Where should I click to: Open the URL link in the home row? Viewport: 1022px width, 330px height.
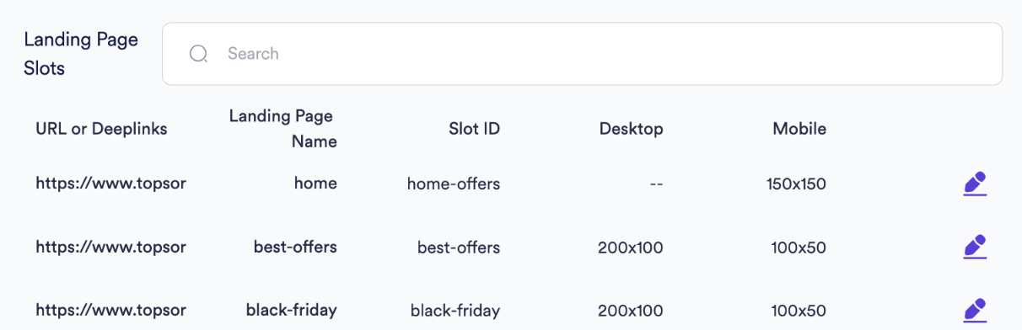110,184
